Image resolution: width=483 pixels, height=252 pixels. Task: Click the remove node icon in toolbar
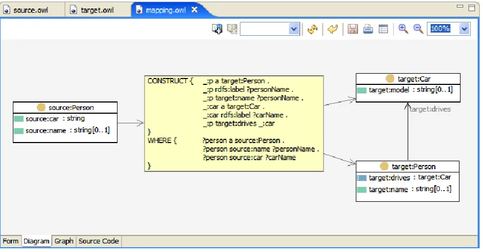pyautogui.click(x=232, y=29)
